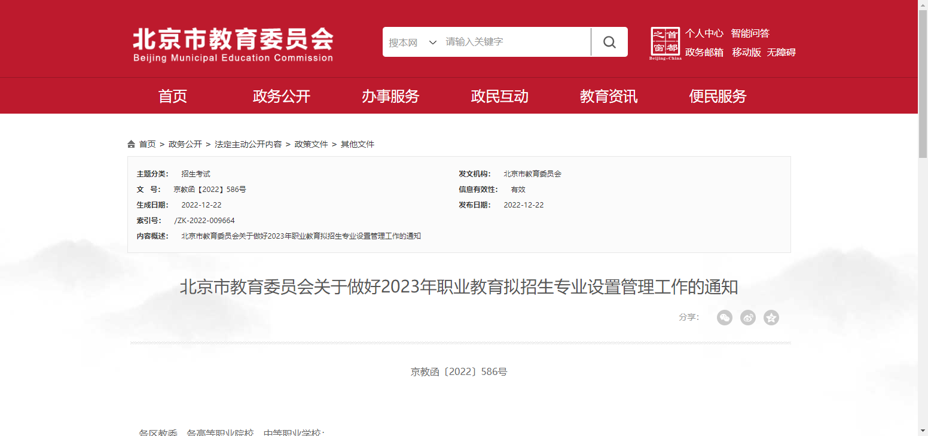Go to 政民互动 navigation item
Viewport: 928px width, 436px height.
pos(500,96)
